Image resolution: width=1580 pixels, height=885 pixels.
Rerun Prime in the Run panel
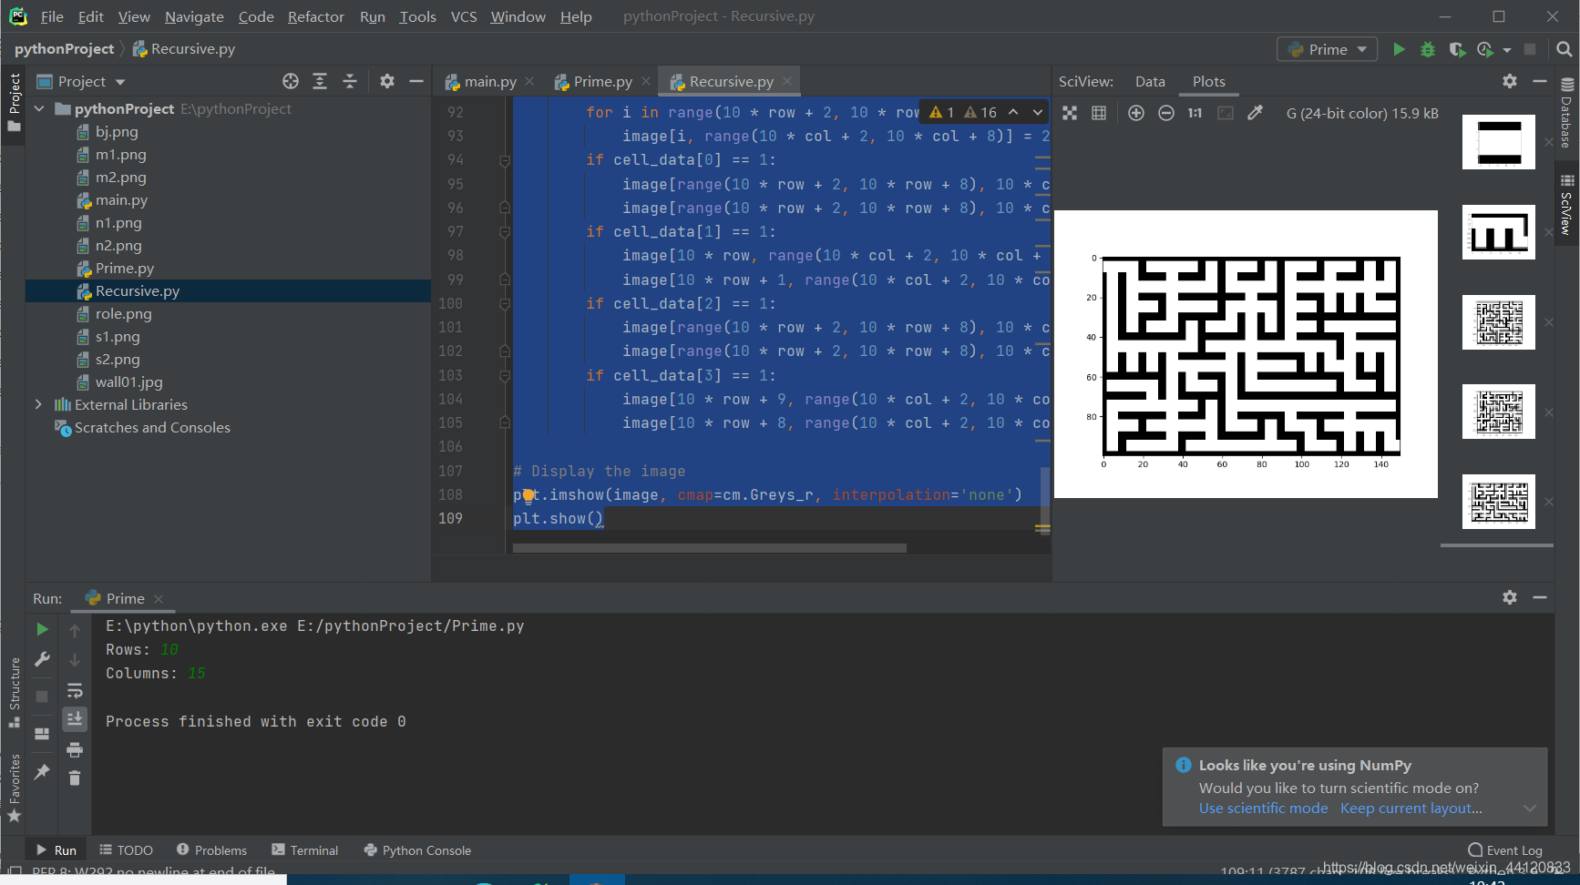(x=42, y=629)
